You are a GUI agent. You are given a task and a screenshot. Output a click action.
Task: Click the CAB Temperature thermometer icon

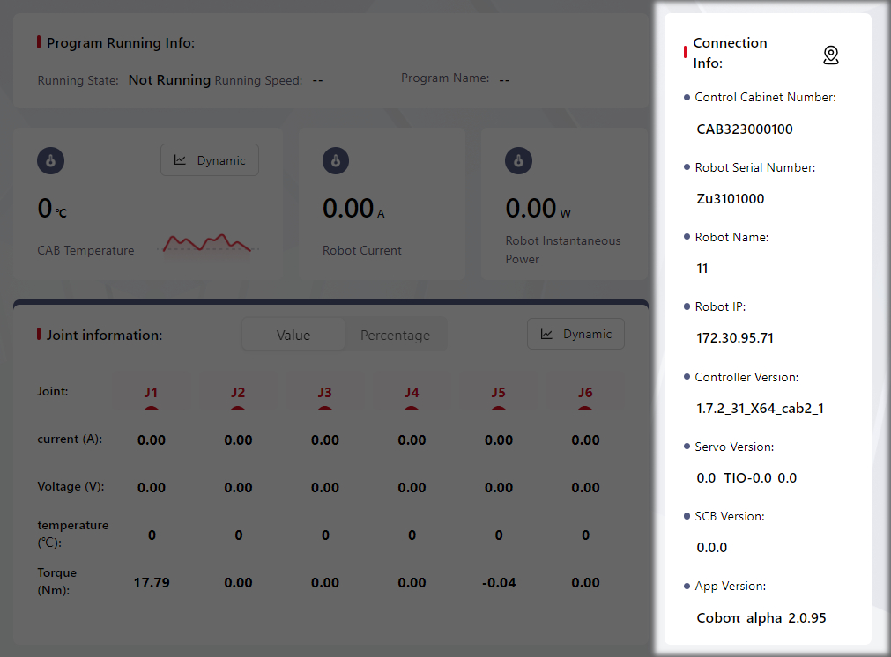(x=51, y=161)
